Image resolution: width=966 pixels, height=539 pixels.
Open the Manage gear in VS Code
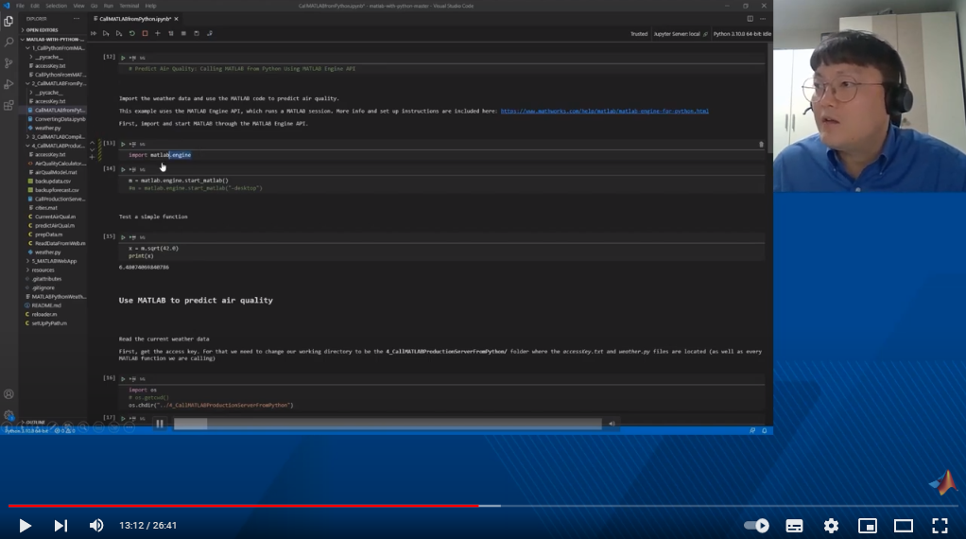[9, 415]
